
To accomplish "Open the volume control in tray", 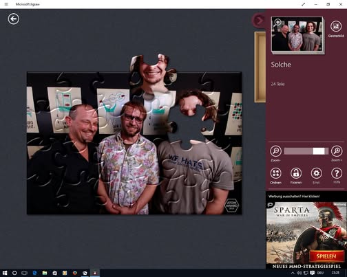I will (x=299, y=273).
